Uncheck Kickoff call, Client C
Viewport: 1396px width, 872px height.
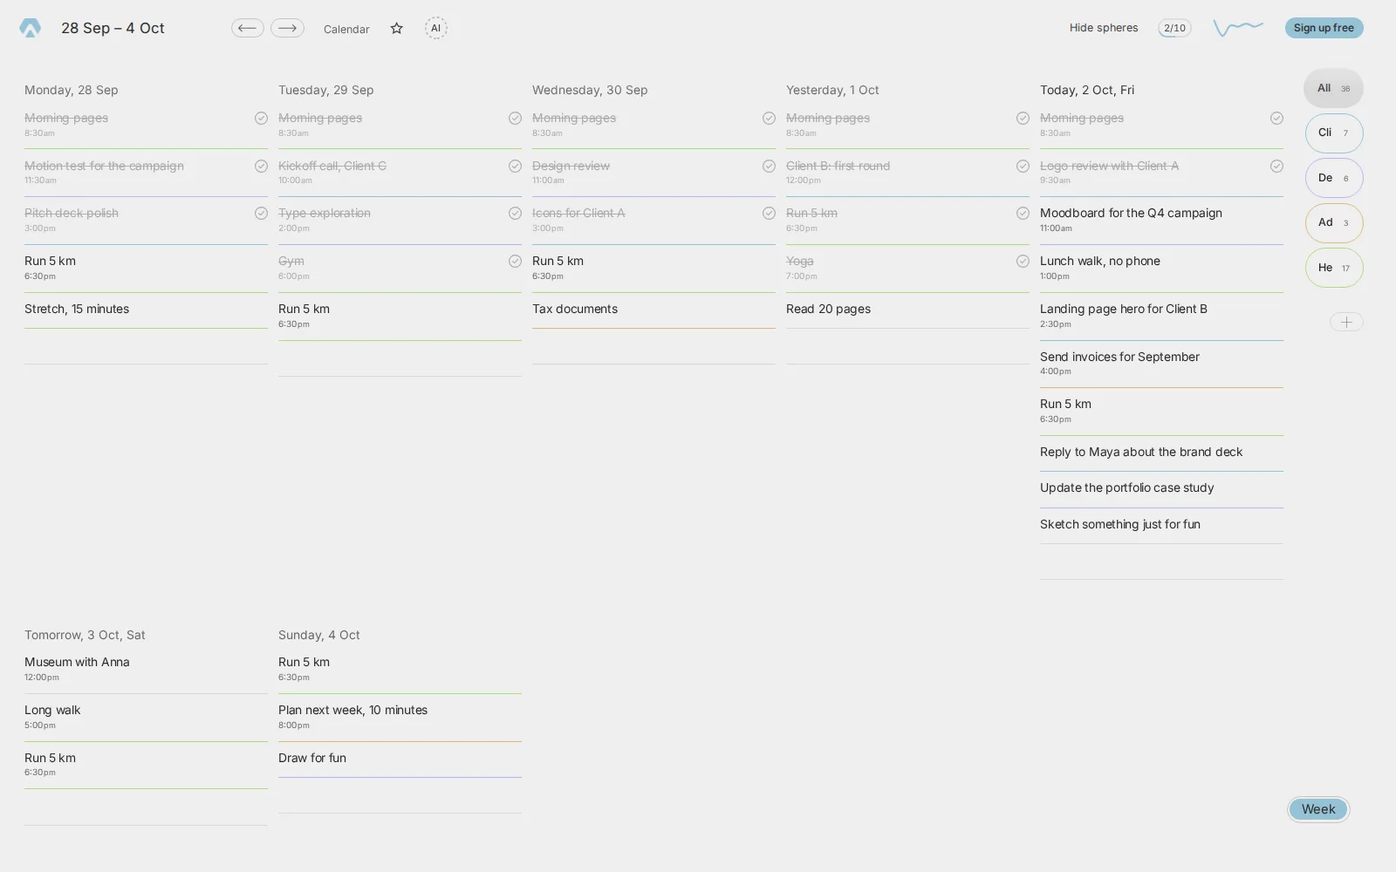coord(515,166)
